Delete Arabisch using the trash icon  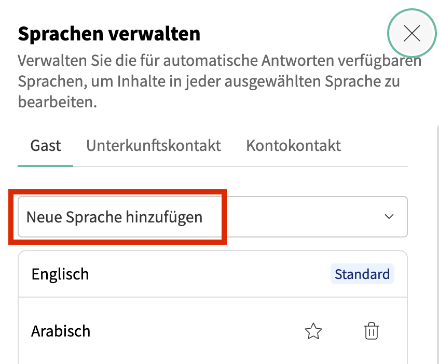click(x=372, y=331)
